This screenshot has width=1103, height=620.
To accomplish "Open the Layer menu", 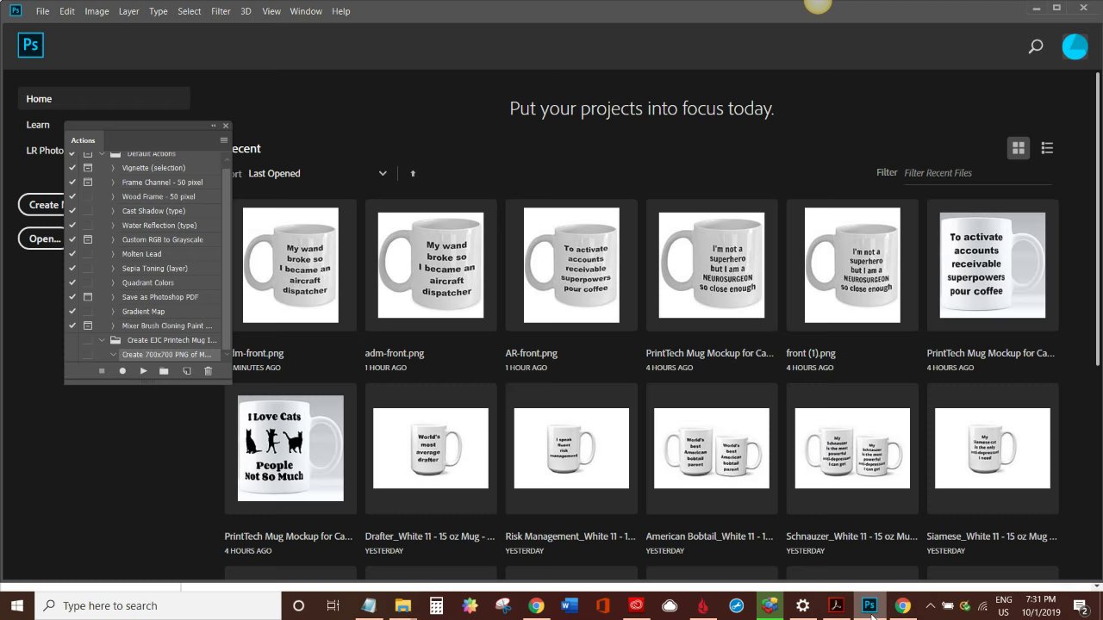I will [128, 11].
